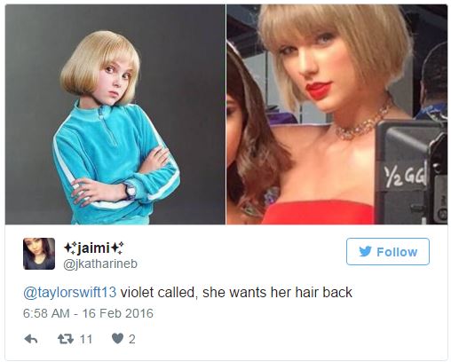Follow the @jkatharineb account
451x362 pixels.
pos(388,251)
